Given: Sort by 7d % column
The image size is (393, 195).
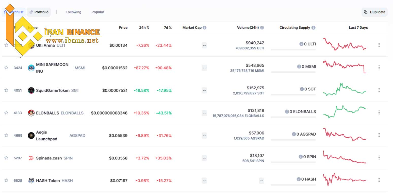Looking at the screenshot, I should [168, 28].
